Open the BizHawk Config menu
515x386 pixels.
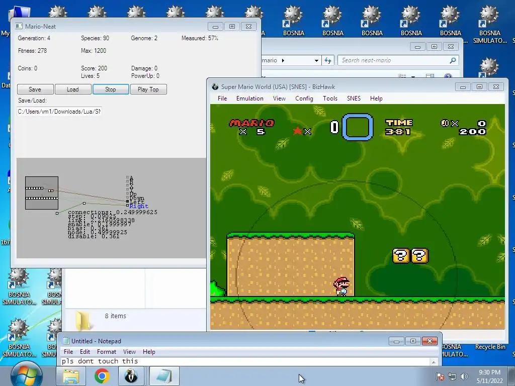304,99
